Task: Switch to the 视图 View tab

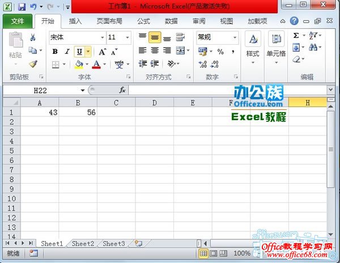Action: pos(226,21)
